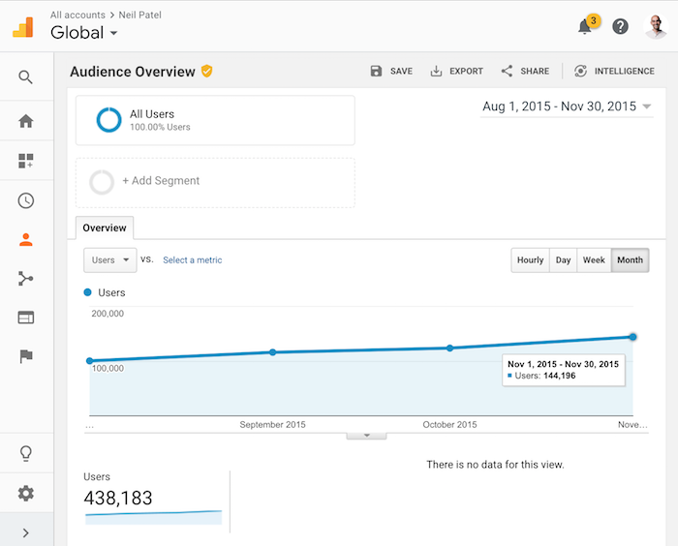Click the EXPORT button
This screenshot has height=546, width=678.
click(456, 72)
